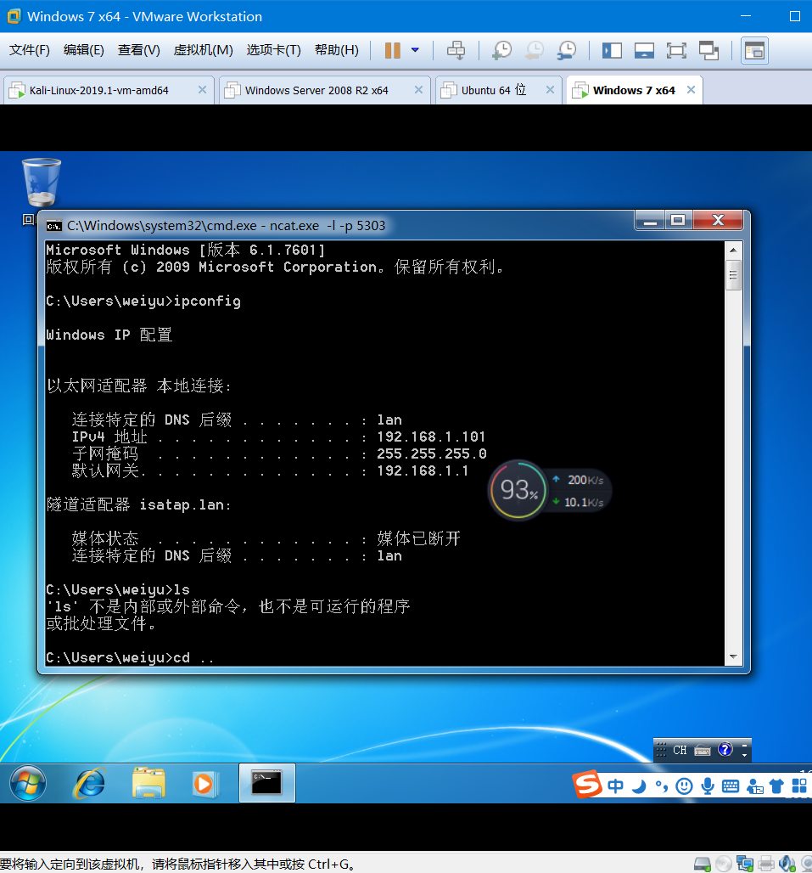Click Sogou user account icon

point(754,786)
